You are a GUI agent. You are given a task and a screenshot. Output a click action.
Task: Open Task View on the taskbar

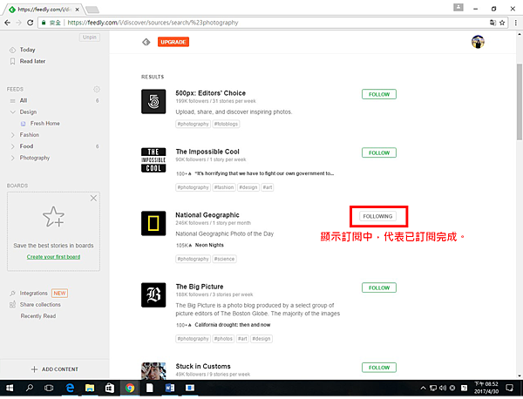[49, 388]
